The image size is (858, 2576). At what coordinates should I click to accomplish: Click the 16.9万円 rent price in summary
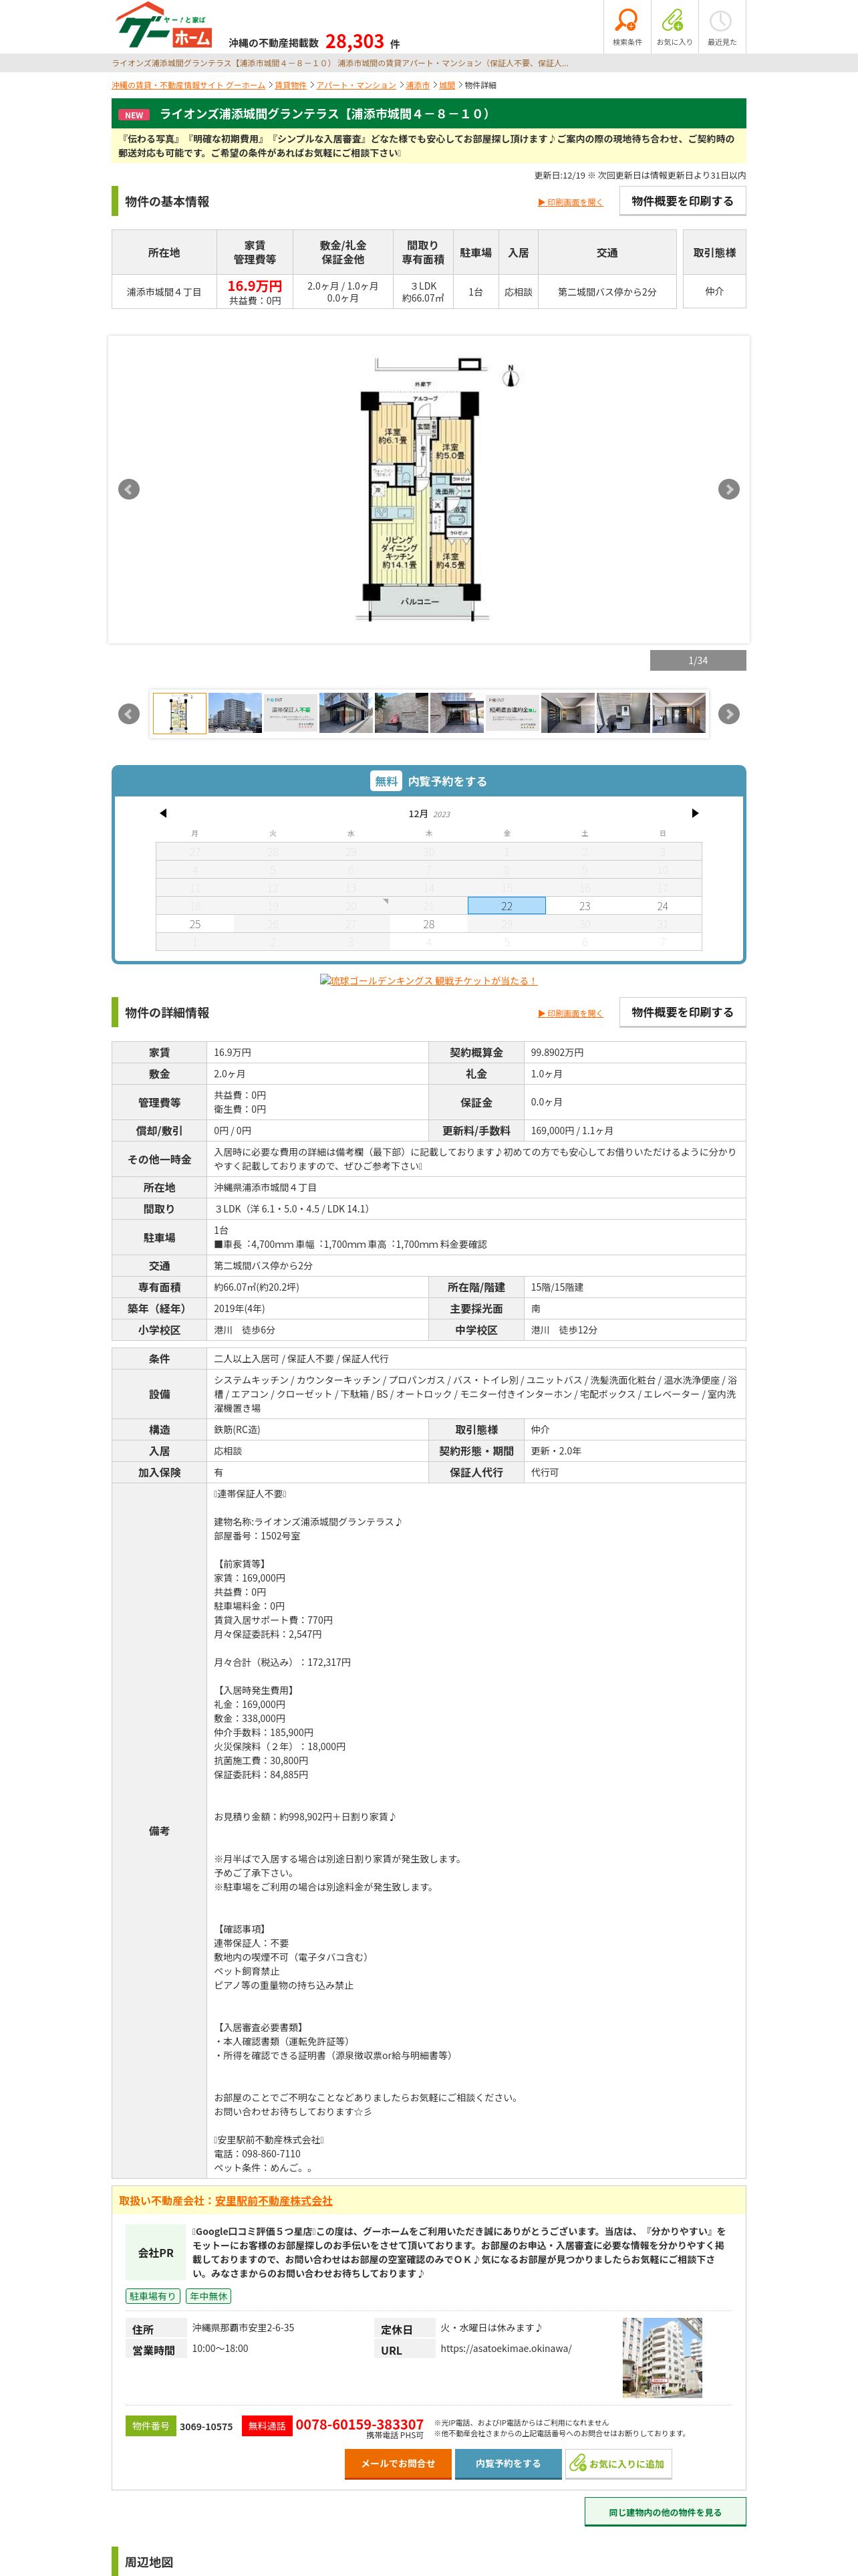pos(255,286)
